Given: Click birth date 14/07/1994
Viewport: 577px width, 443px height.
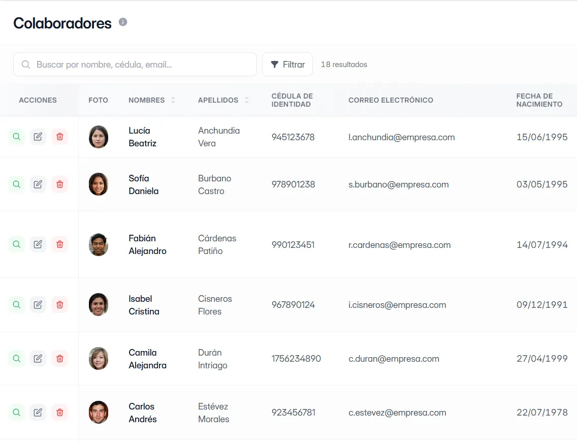Looking at the screenshot, I should pyautogui.click(x=542, y=245).
